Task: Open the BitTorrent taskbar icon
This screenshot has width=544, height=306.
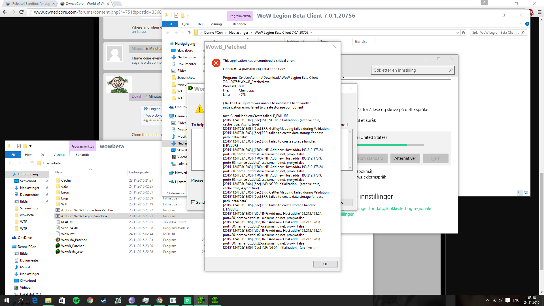Action: [x=131, y=300]
